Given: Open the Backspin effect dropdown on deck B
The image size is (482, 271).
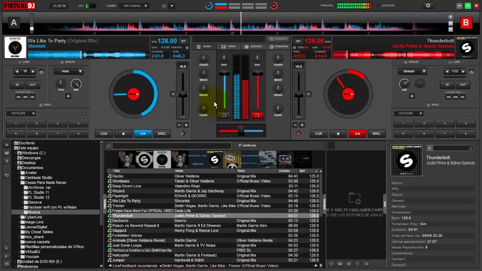Looking at the screenshot, I should (x=412, y=71).
